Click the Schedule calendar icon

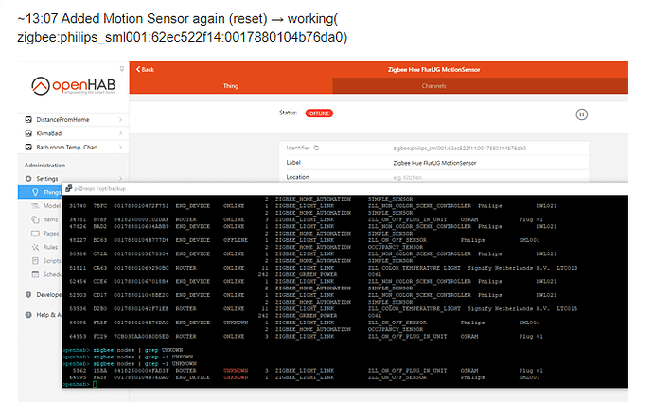(x=35, y=274)
